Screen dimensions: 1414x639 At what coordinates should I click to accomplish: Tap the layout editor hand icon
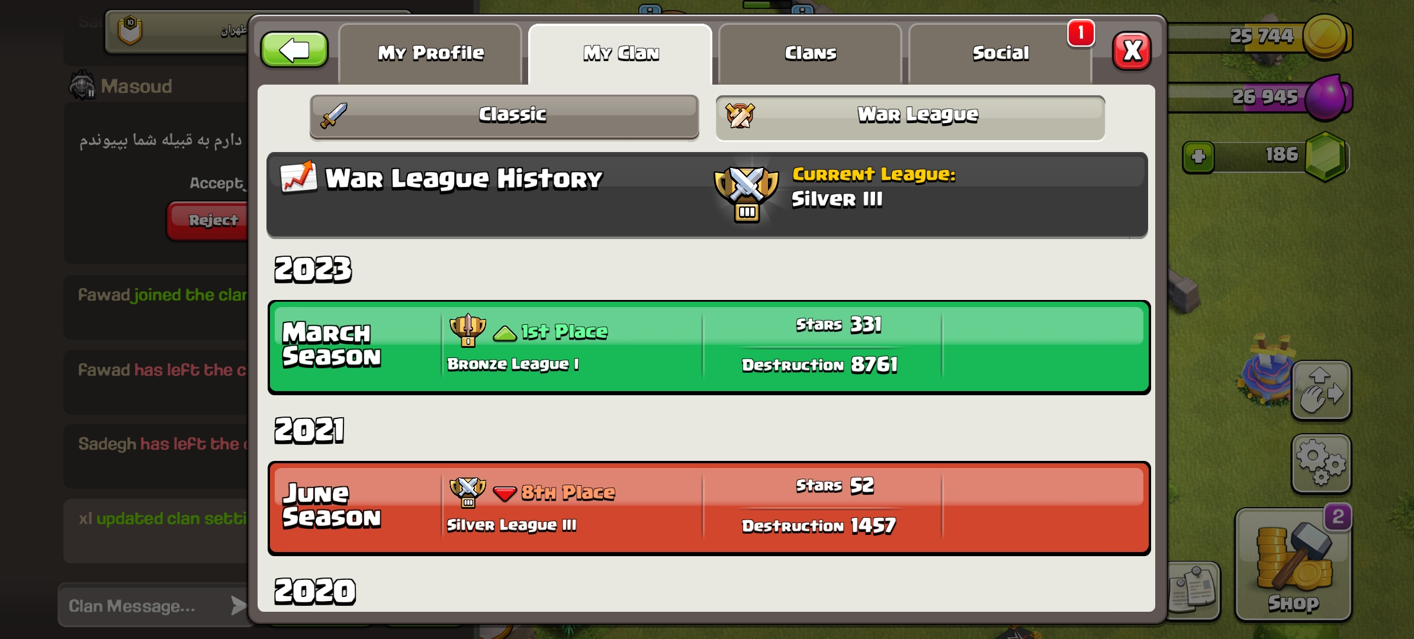[1321, 390]
